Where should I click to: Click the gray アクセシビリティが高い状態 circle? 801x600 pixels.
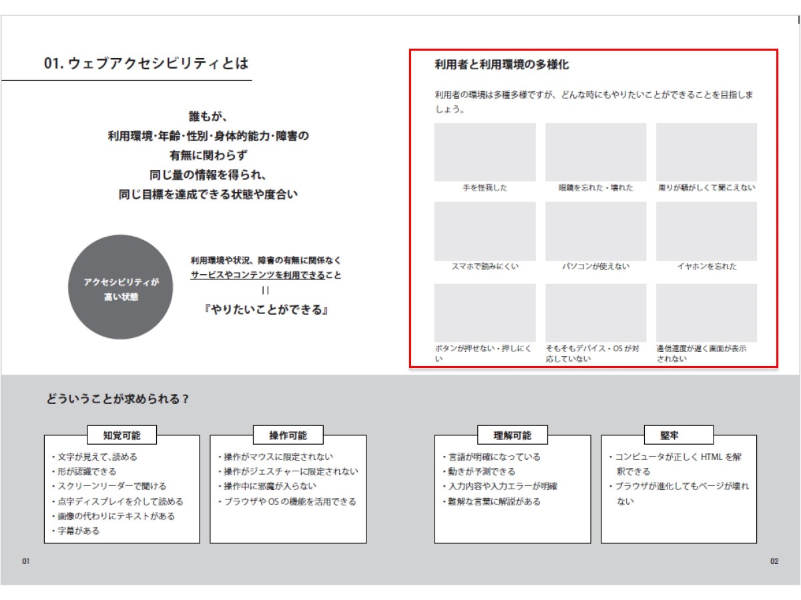pos(121,287)
